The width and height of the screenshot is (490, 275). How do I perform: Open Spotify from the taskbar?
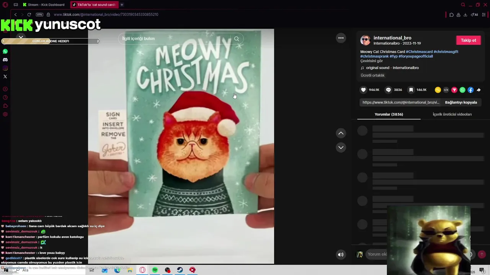click(x=155, y=270)
